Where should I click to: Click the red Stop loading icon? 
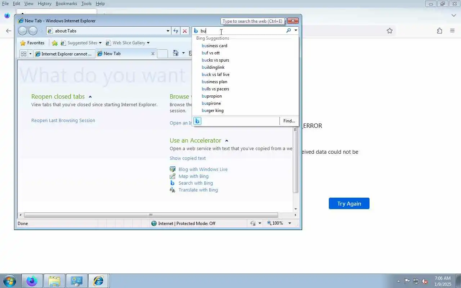click(x=184, y=31)
